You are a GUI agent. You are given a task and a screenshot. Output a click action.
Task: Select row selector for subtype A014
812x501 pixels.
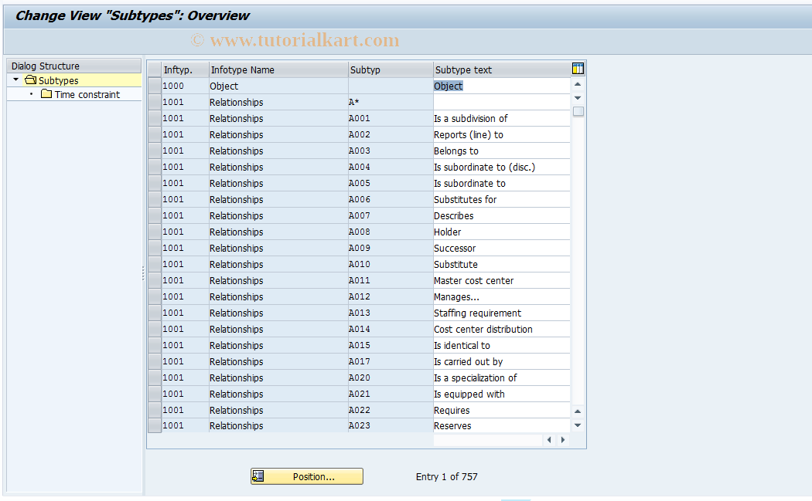coord(155,329)
